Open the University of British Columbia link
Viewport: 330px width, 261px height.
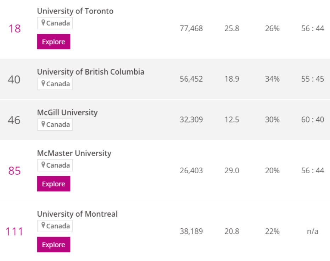tap(90, 72)
